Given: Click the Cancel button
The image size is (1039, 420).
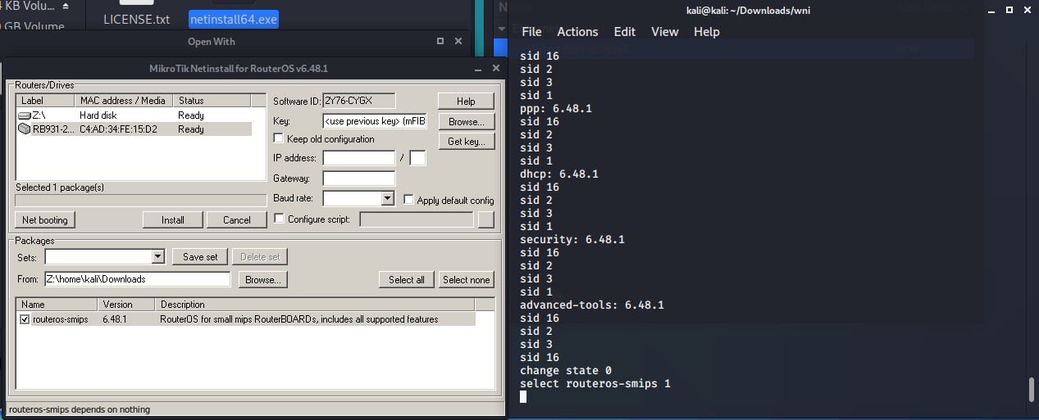Looking at the screenshot, I should (x=237, y=219).
